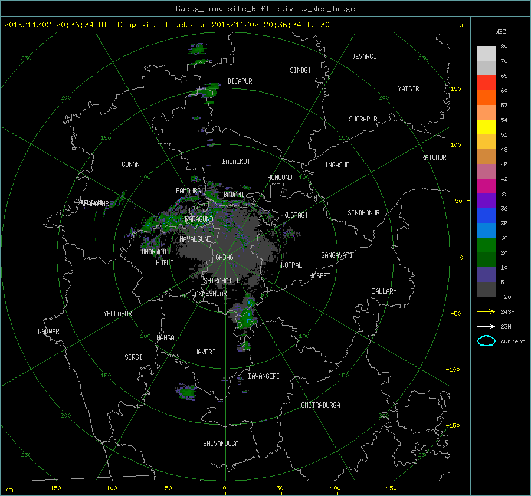Select the red 60 dBZ color swatch
The image size is (531, 496).
point(486,83)
